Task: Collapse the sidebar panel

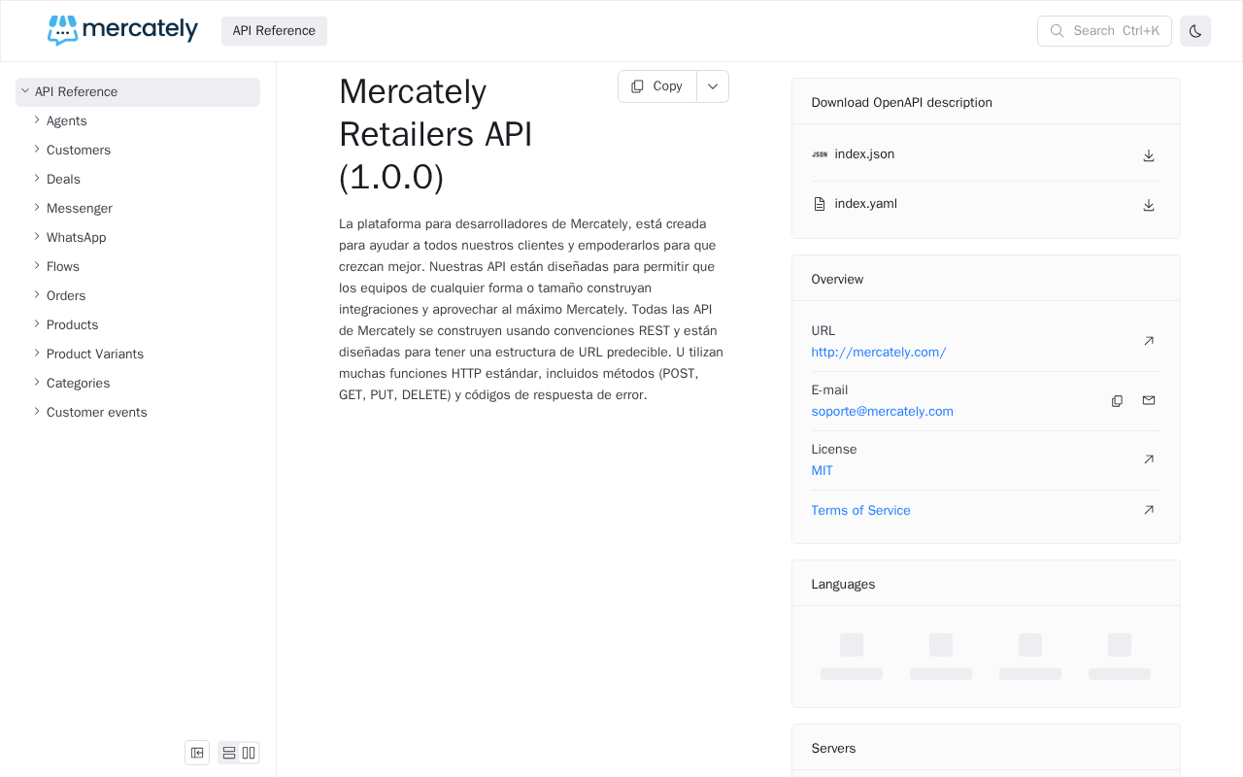Action: [x=197, y=753]
